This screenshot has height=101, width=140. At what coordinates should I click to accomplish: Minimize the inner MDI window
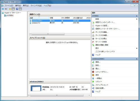click(132, 6)
